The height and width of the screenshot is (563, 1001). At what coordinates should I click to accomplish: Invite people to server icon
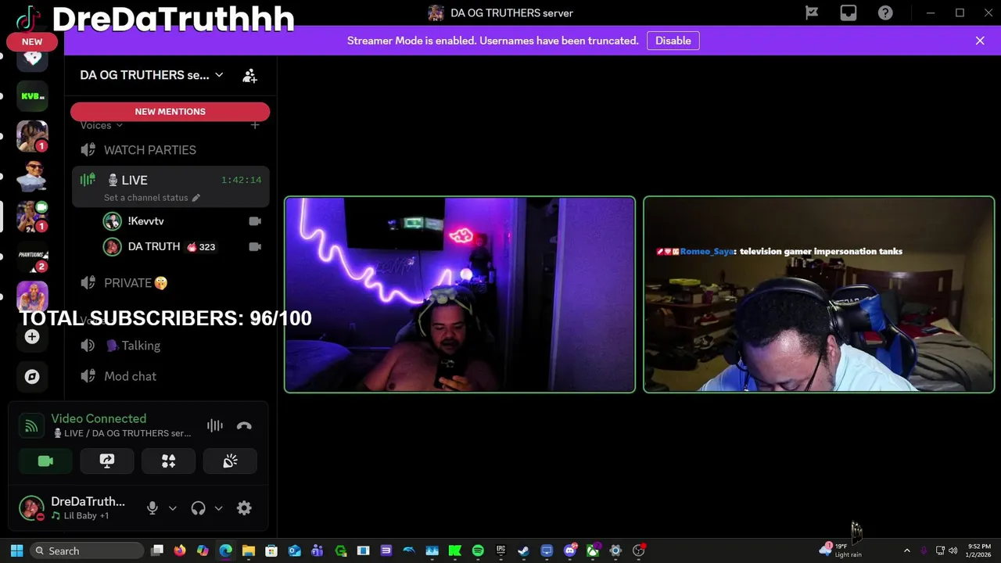(249, 76)
